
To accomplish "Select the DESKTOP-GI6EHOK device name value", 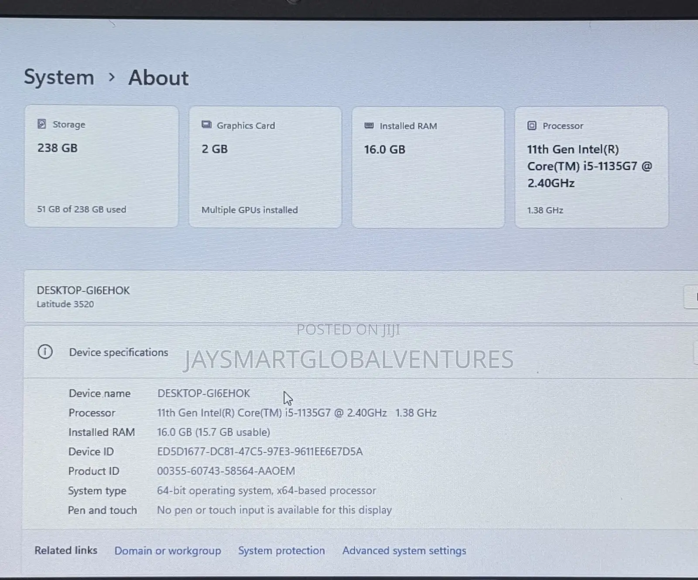I will 204,393.
